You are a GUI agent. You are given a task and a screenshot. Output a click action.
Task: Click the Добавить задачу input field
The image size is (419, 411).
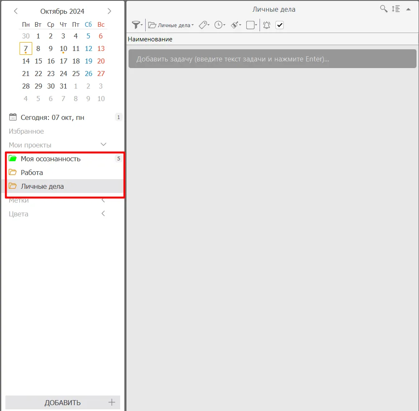(x=272, y=59)
